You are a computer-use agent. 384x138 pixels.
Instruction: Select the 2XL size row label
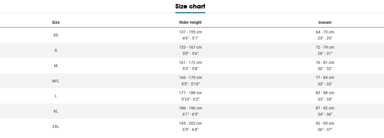click(56, 126)
